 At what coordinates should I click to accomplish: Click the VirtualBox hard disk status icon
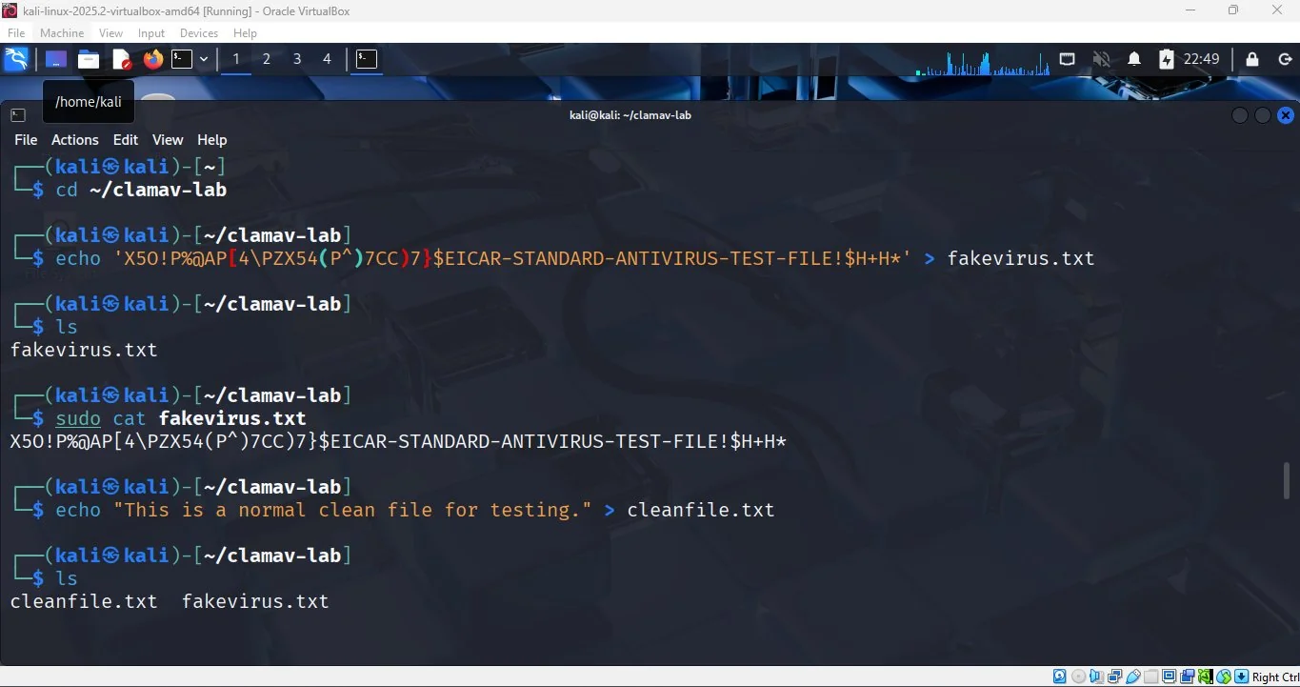1059,677
